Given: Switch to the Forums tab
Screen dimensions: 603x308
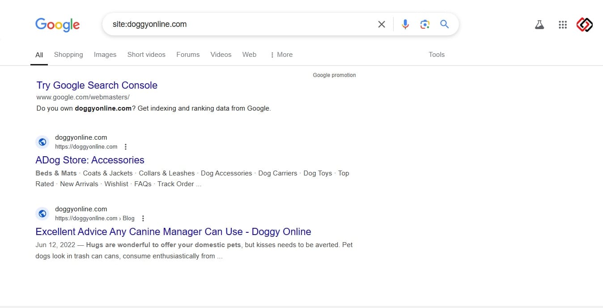Looking at the screenshot, I should [x=188, y=55].
